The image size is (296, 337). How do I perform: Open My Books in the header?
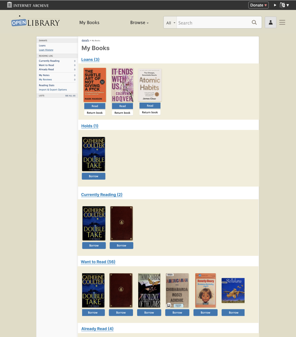(89, 23)
